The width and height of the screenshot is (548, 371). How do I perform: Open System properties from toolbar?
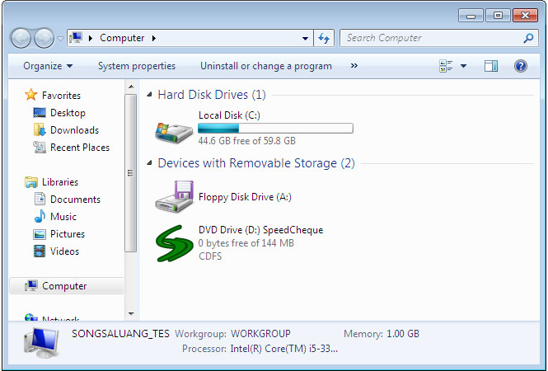click(x=137, y=66)
